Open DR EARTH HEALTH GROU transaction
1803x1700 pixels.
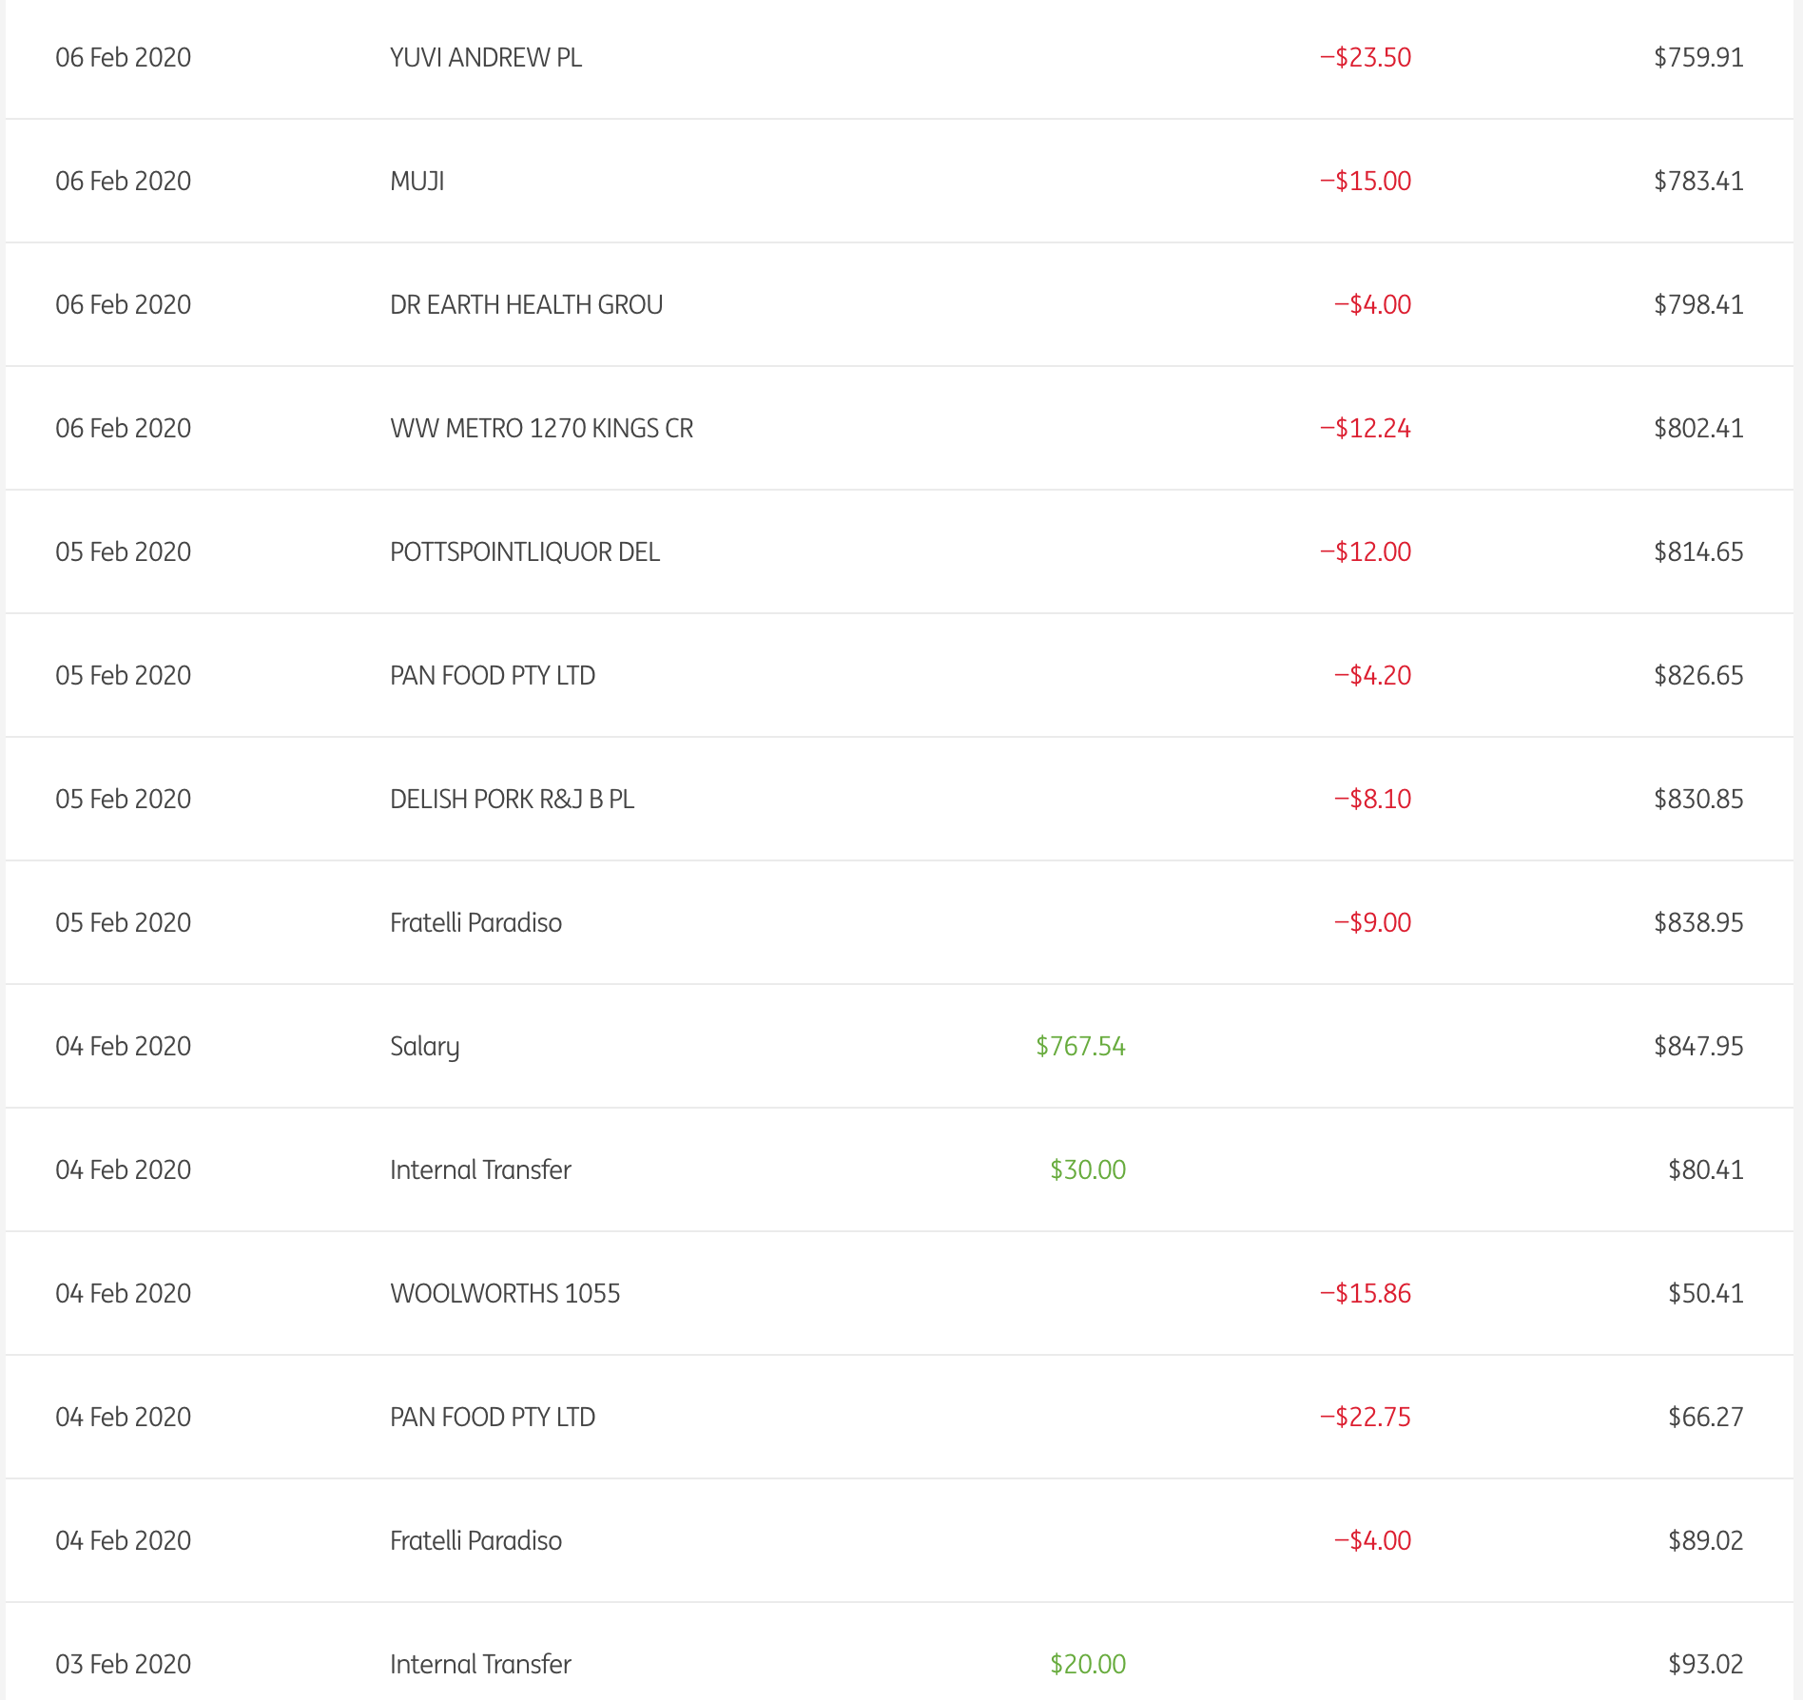click(x=526, y=305)
